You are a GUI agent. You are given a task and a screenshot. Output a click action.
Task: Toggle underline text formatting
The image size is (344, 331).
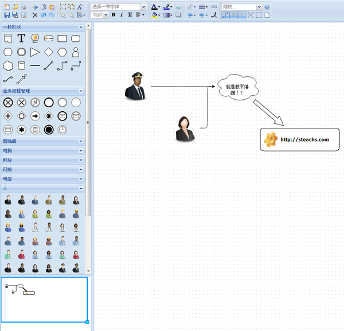click(x=130, y=15)
